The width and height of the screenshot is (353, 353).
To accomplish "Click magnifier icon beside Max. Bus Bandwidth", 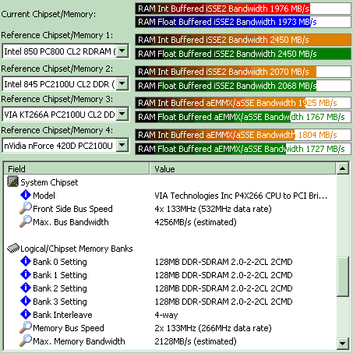I will pyautogui.click(x=26, y=221).
